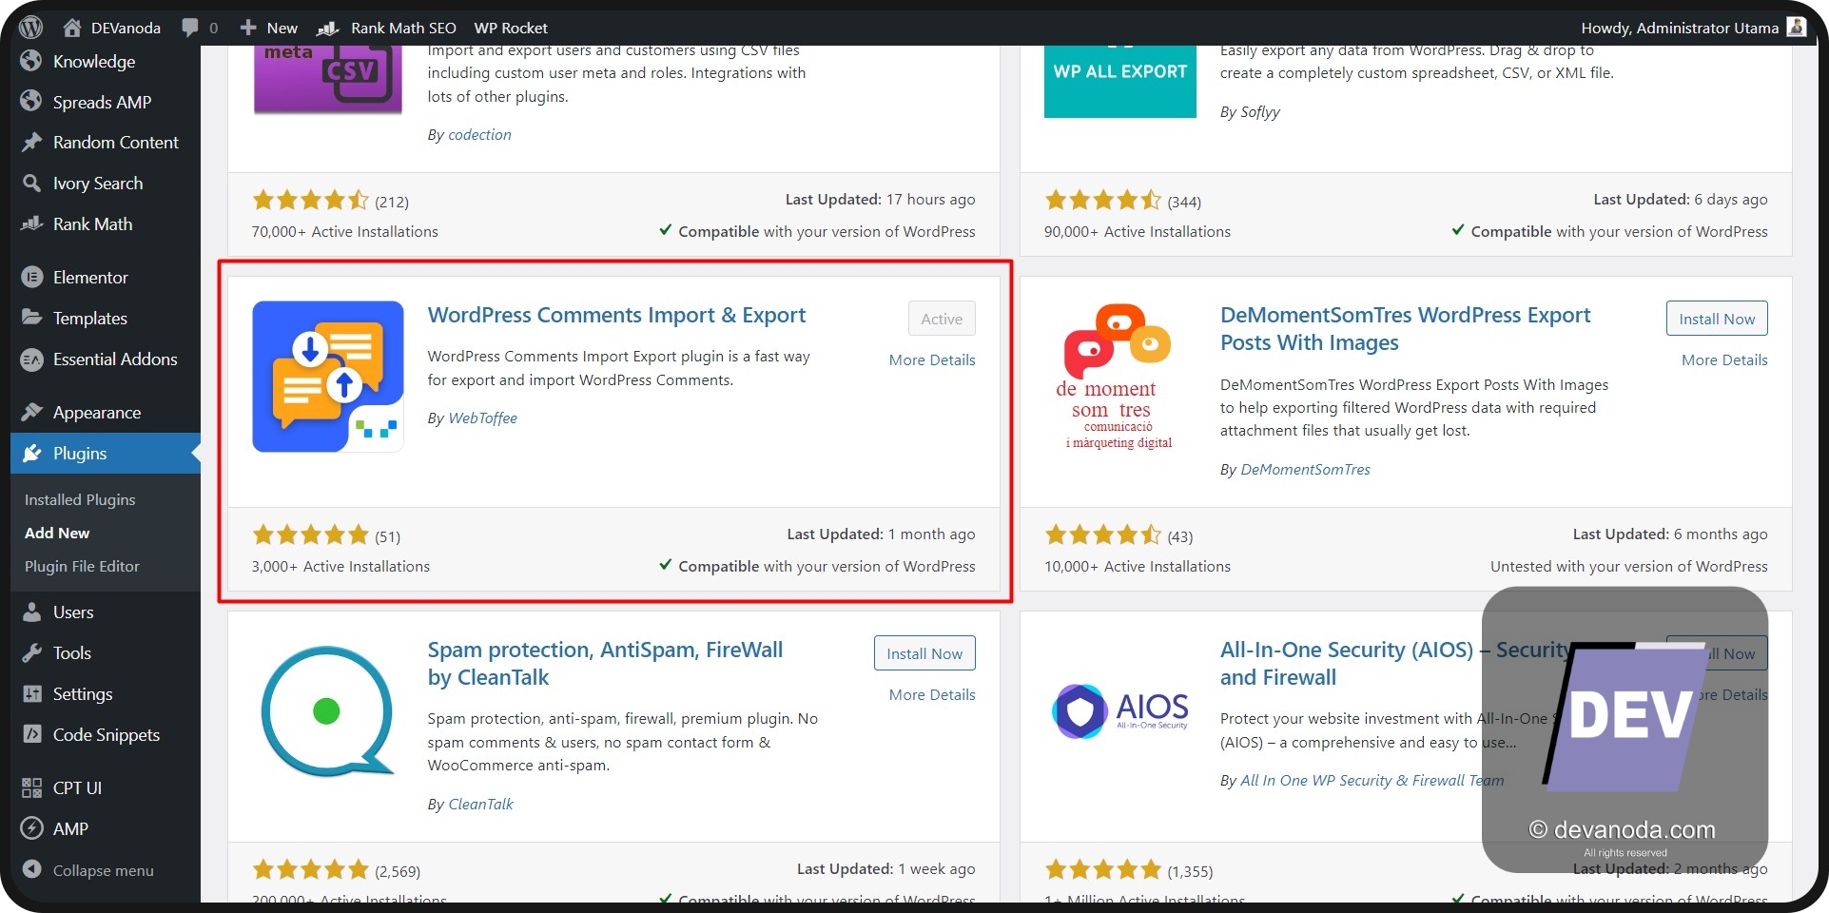Open the Tools menu item

click(x=72, y=652)
